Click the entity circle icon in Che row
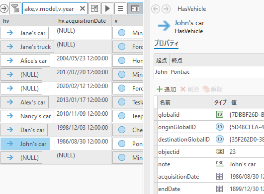 tap(122, 130)
